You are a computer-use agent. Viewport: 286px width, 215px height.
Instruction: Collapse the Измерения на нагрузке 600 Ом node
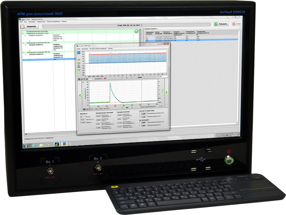[23, 43]
